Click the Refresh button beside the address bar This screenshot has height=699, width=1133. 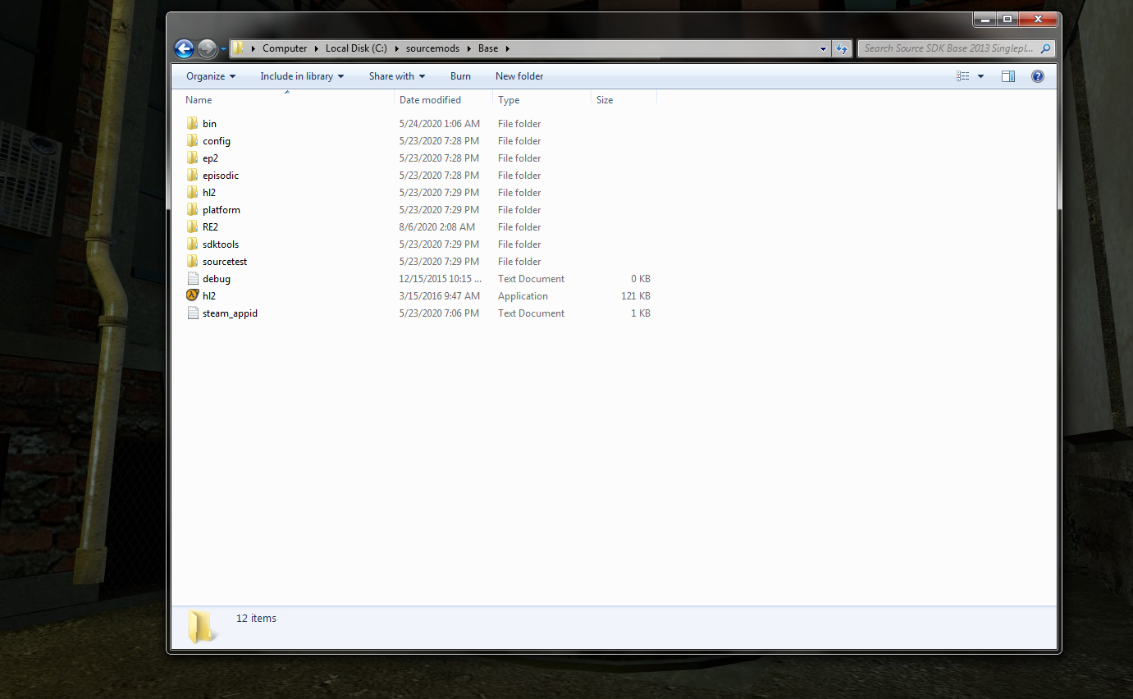(x=841, y=49)
